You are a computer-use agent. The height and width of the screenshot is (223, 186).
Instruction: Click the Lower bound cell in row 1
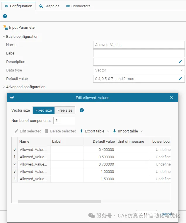[160, 157]
